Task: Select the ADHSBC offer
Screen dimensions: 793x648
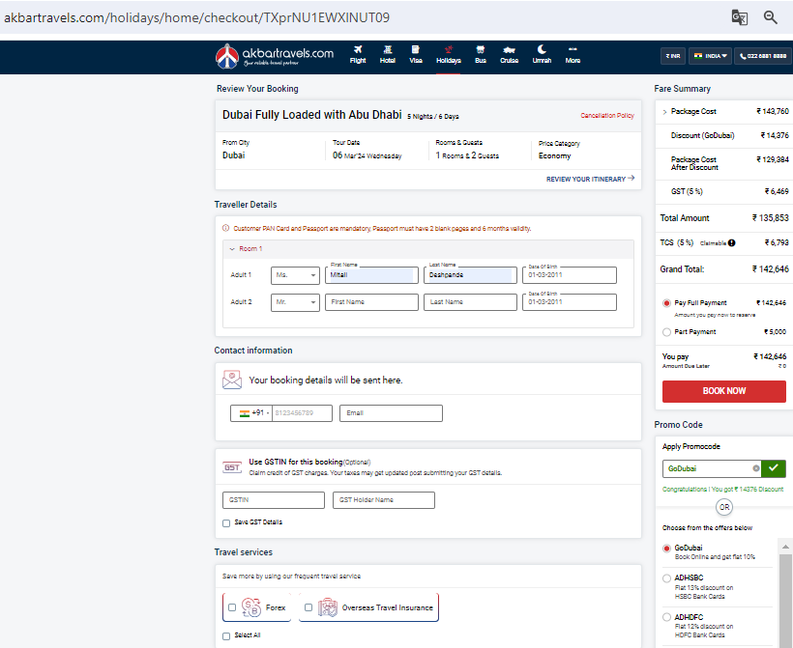Action: [666, 578]
